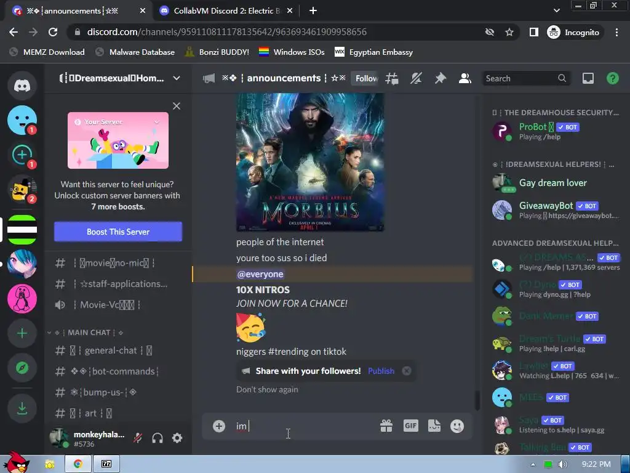The height and width of the screenshot is (473, 630).
Task: Open Malware Database bookmark
Action: coord(135,52)
